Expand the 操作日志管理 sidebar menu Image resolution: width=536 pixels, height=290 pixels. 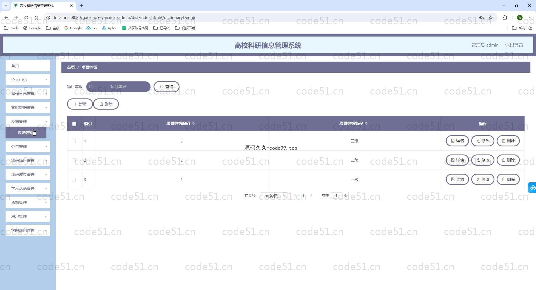click(28, 94)
